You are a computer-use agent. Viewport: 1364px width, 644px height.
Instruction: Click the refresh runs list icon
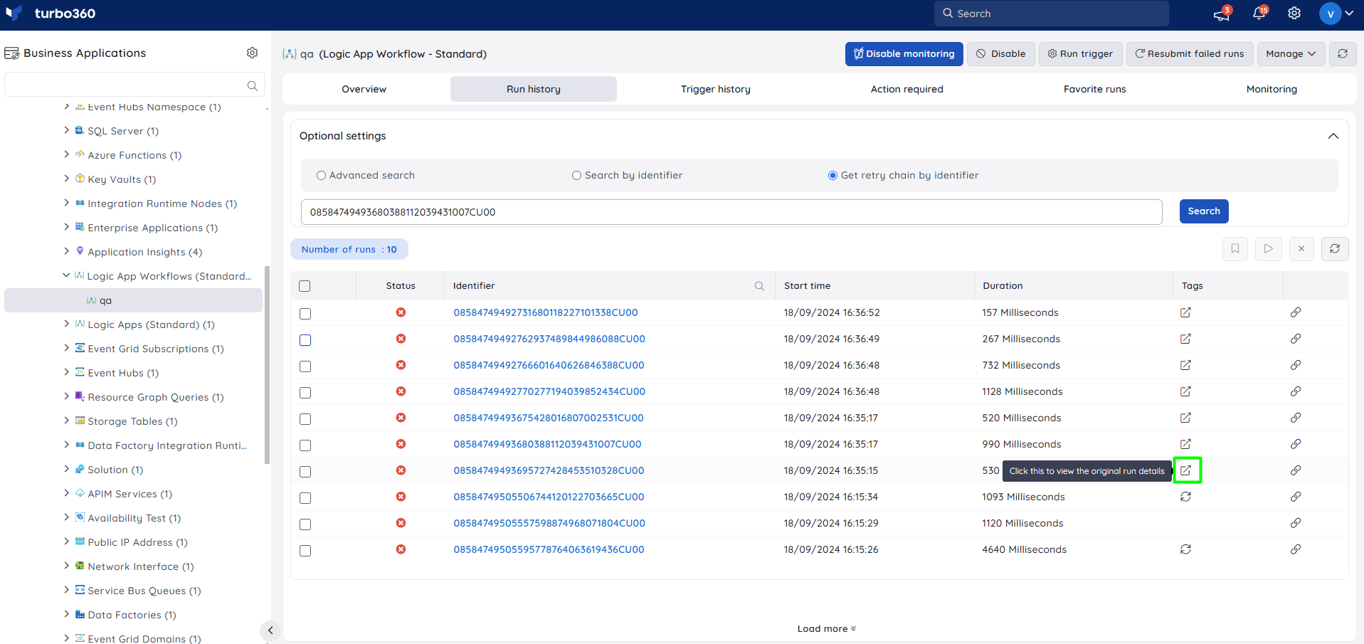[x=1335, y=249]
